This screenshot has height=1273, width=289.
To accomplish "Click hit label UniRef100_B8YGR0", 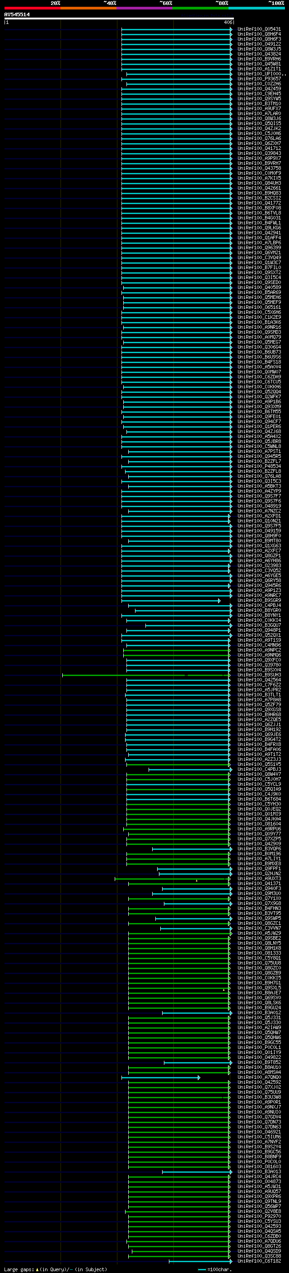I will click(x=259, y=611).
